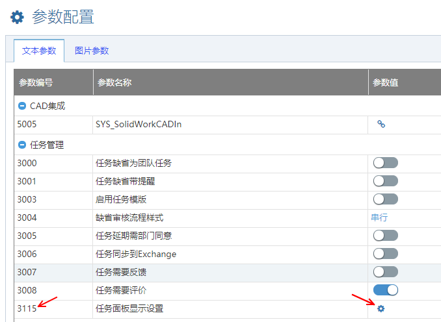Image resolution: width=441 pixels, height=322 pixels.
Task: Click the gear icon beside 参数配置 title
Action: pos(17,18)
